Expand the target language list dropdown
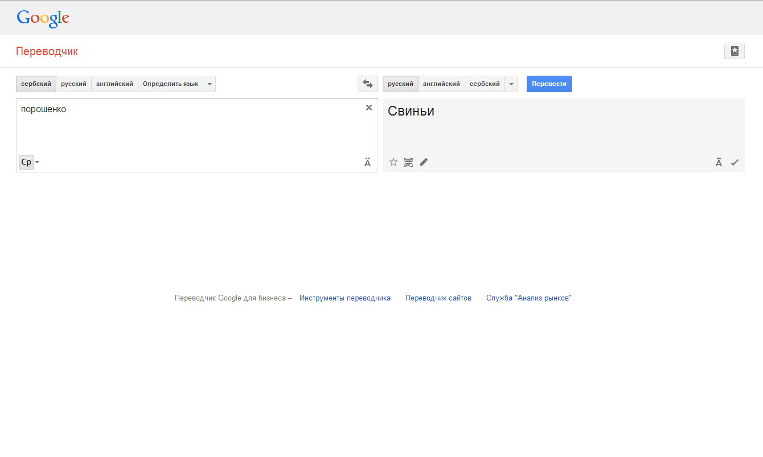This screenshot has width=763, height=457. (x=511, y=84)
